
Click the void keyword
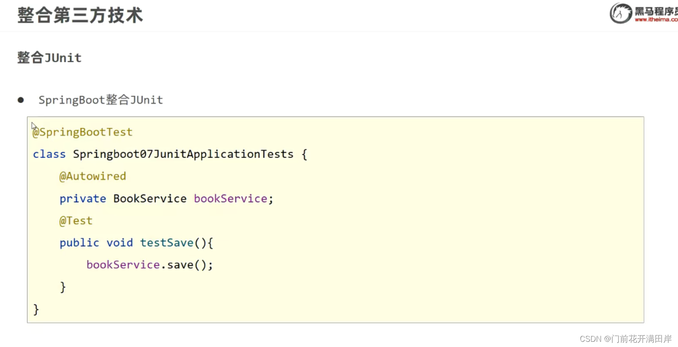(120, 243)
